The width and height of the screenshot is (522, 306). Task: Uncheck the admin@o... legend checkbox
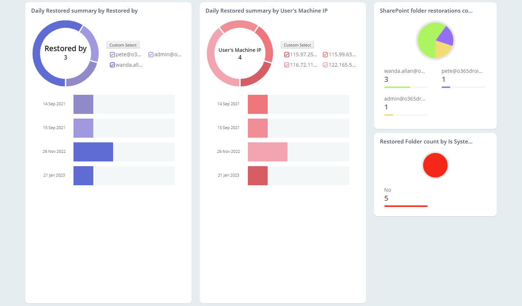151,55
